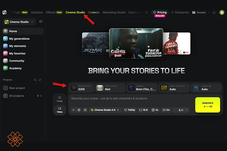
Task: Open My favorites in sidebar
Action: click(23, 53)
